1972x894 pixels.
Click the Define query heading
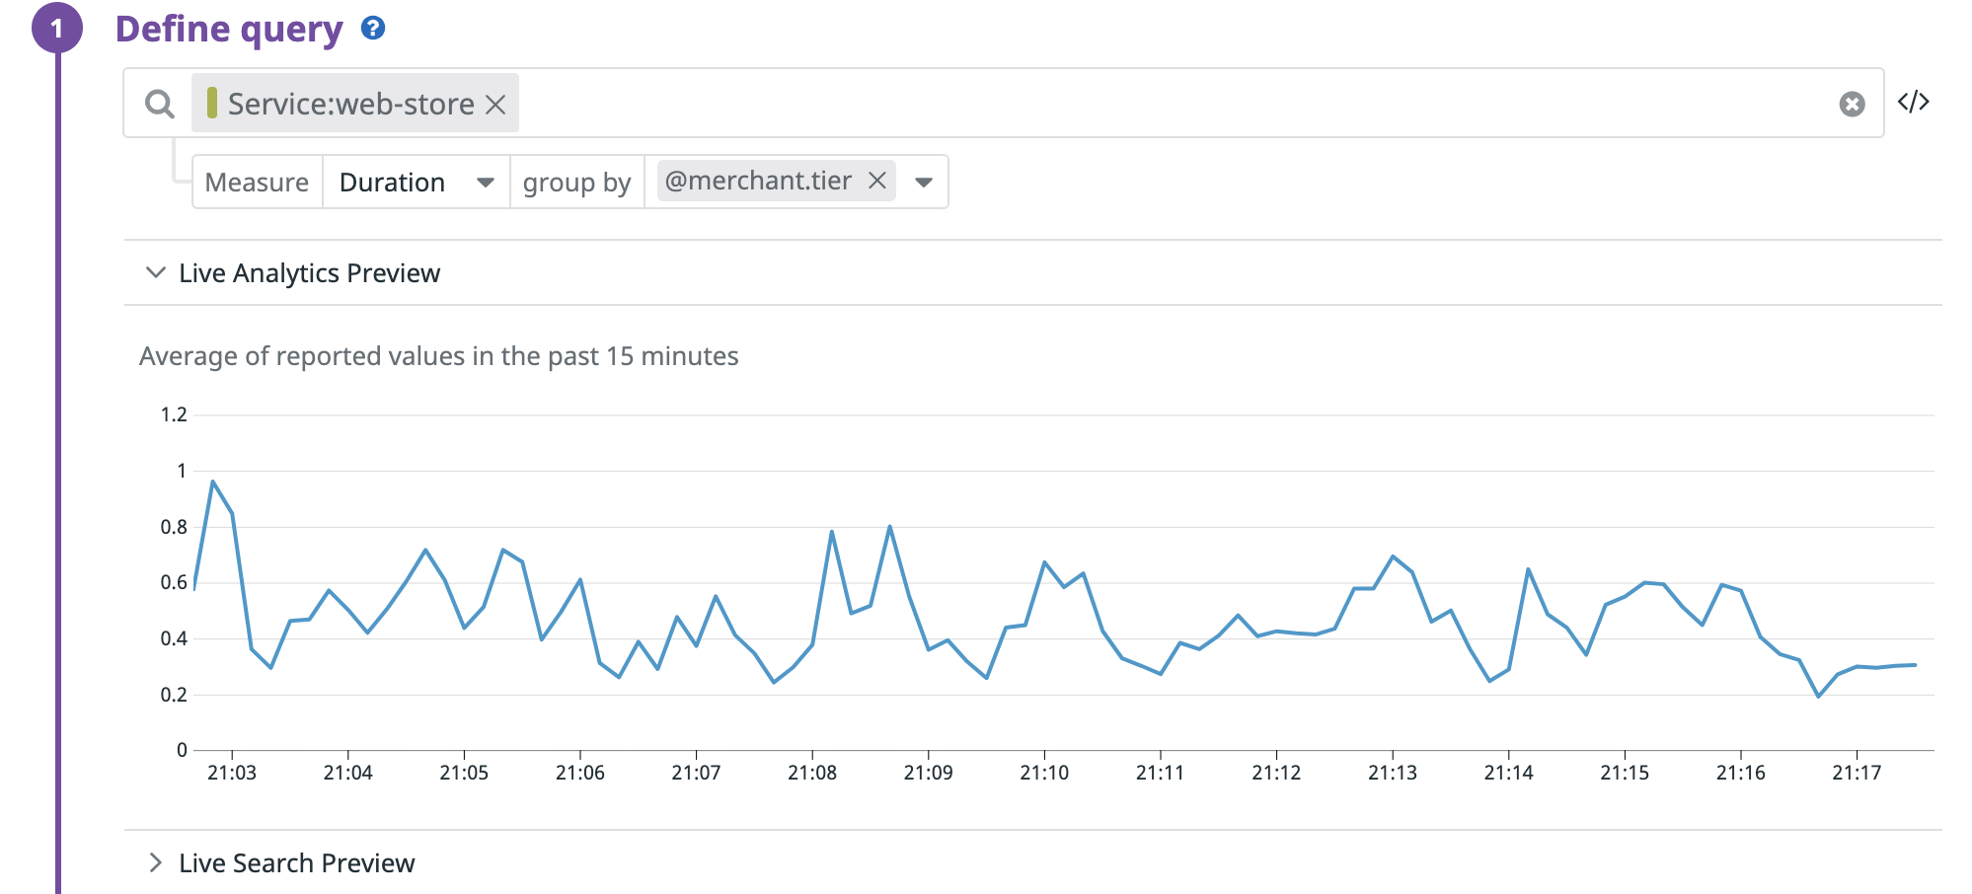pos(229,29)
